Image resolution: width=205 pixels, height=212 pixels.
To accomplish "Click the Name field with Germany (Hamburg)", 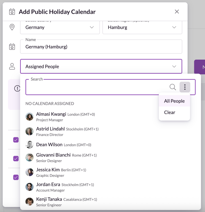I will click(101, 47).
